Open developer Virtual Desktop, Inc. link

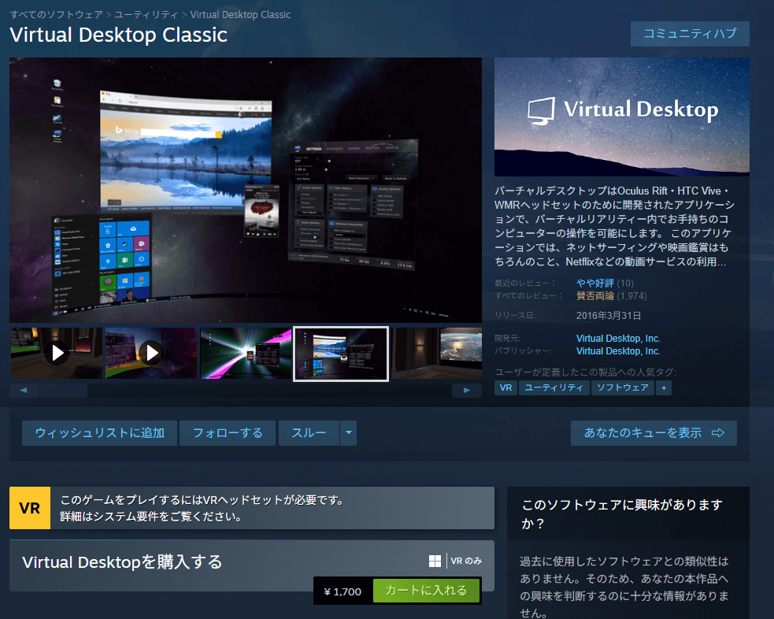[x=618, y=338]
